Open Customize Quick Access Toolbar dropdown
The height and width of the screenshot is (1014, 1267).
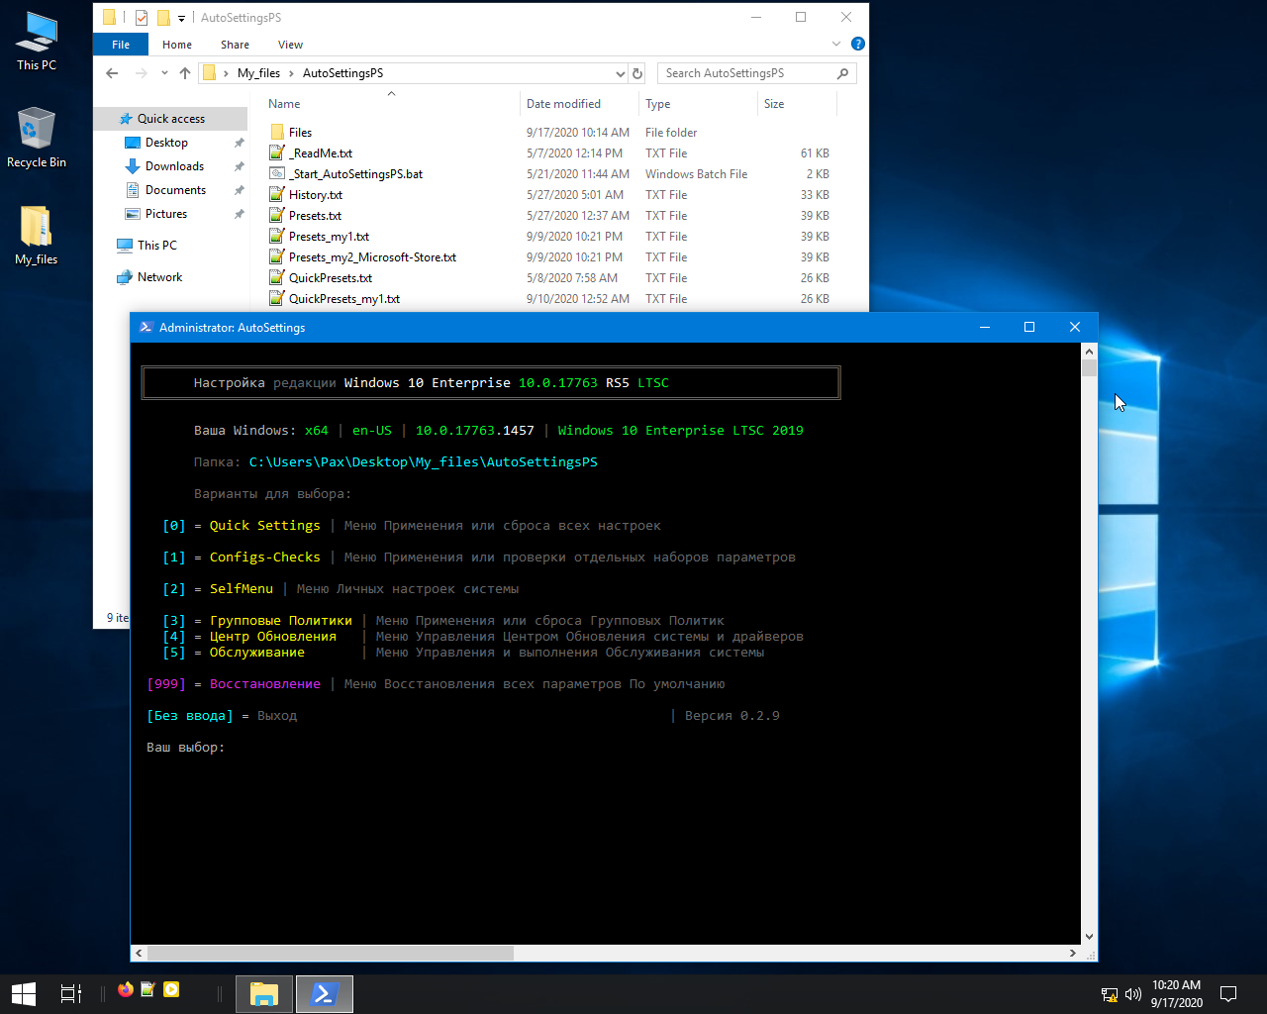pyautogui.click(x=181, y=18)
